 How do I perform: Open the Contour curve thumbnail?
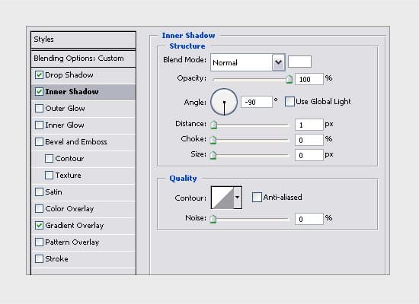click(x=222, y=198)
